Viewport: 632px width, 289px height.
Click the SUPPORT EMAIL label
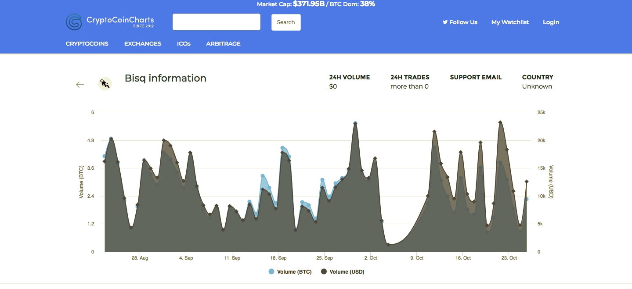(476, 77)
